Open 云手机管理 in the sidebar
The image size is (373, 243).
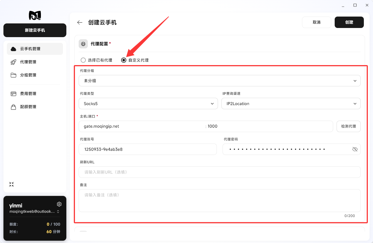click(35, 49)
